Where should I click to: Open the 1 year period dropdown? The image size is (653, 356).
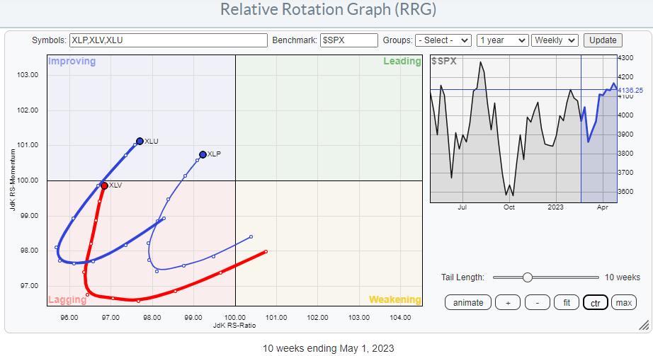click(x=502, y=40)
